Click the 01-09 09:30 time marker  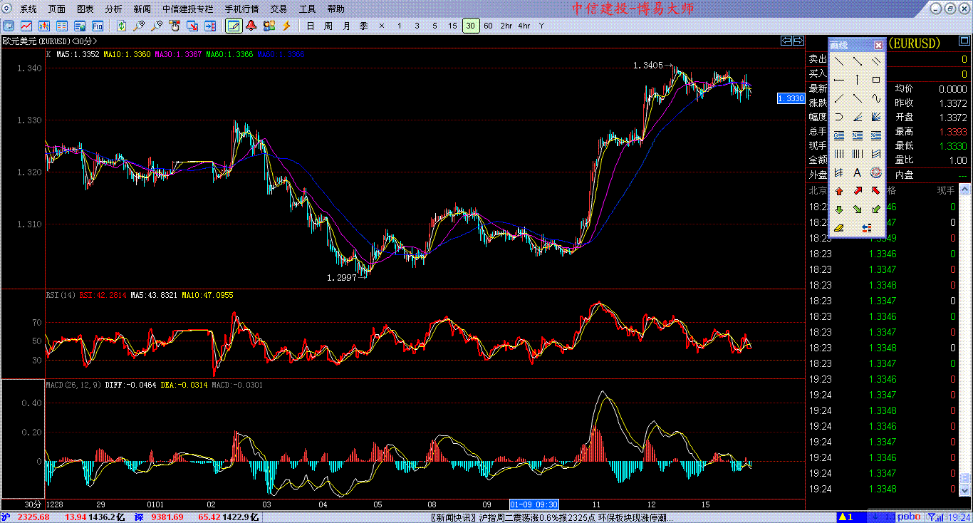click(534, 504)
